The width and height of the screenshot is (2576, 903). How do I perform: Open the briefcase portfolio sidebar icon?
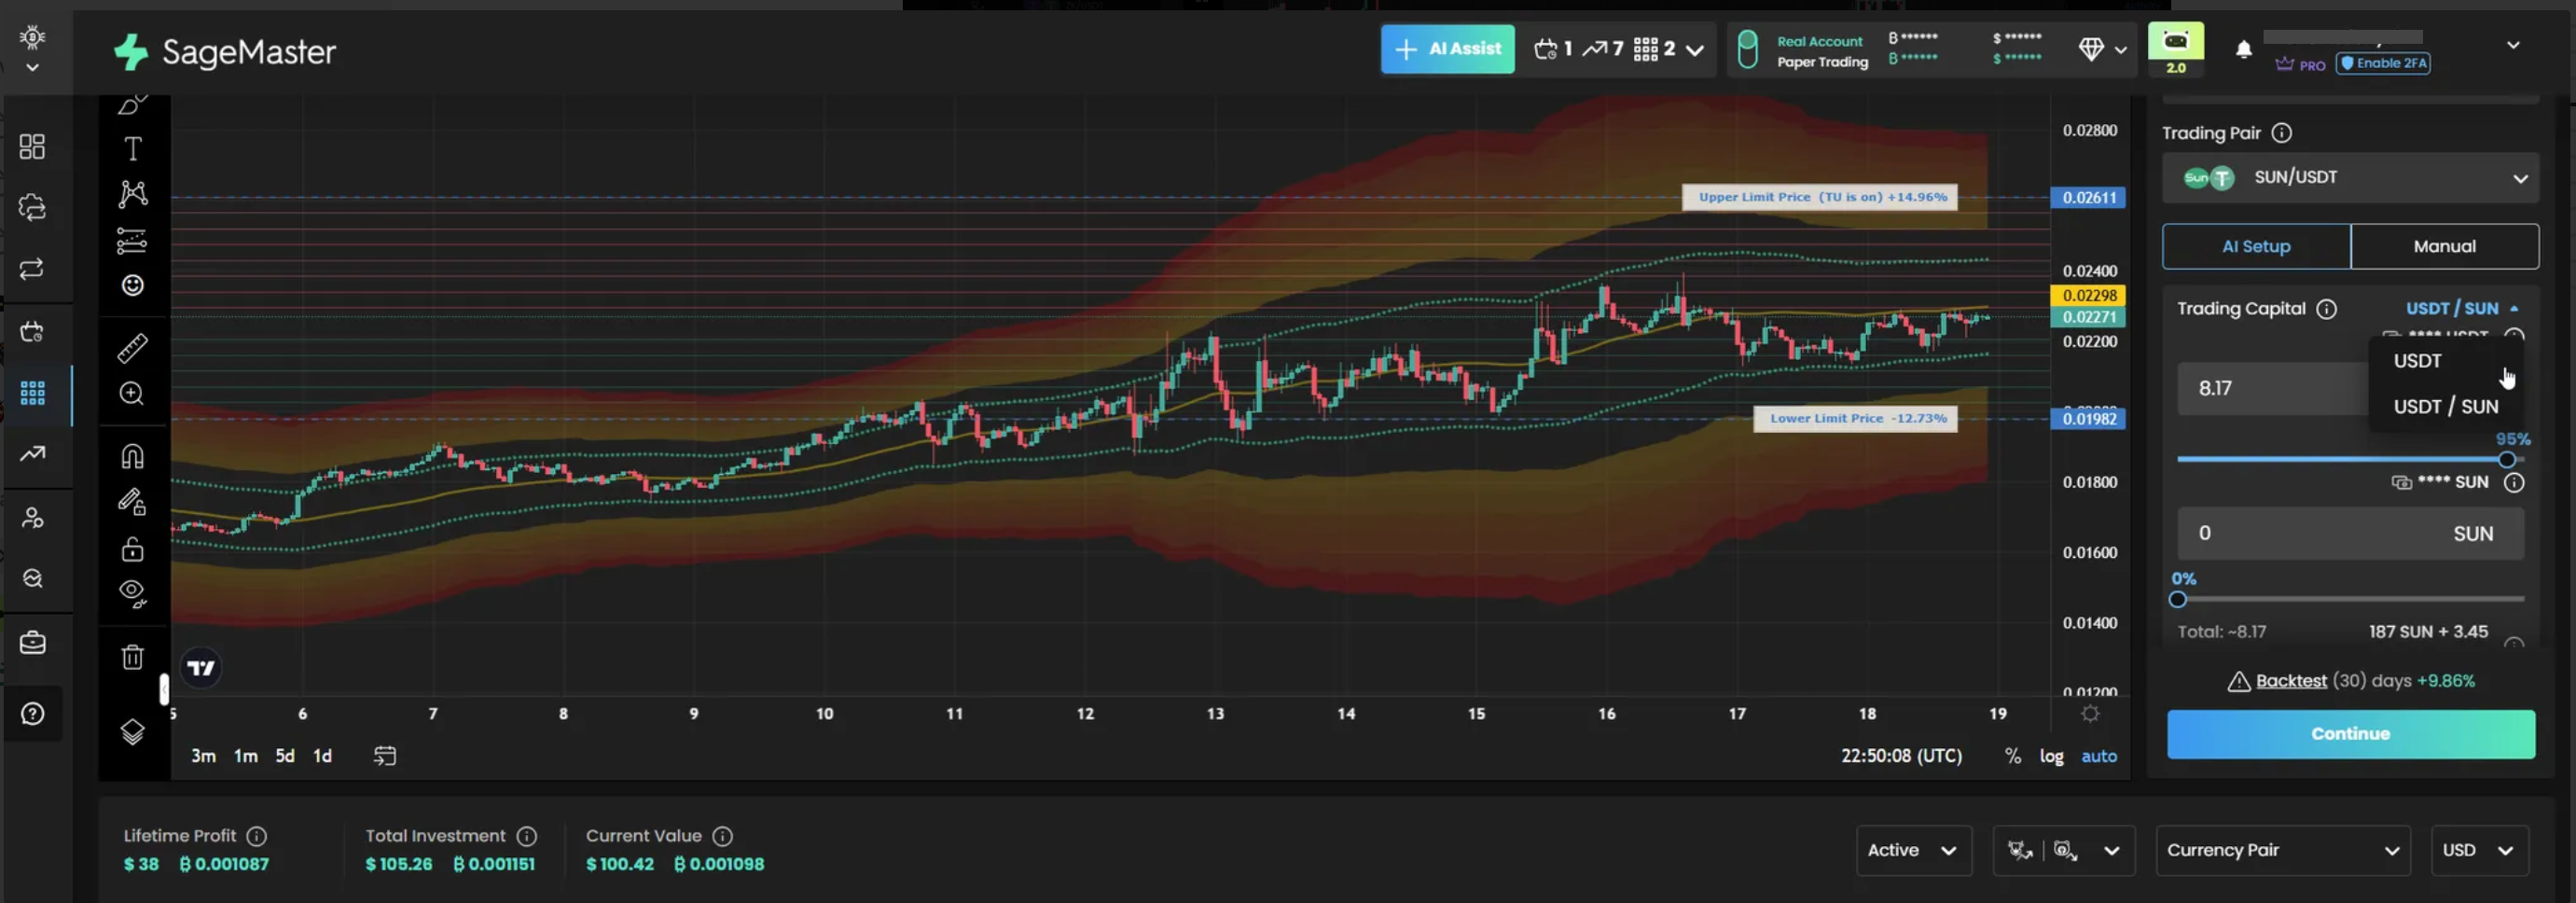tap(32, 642)
